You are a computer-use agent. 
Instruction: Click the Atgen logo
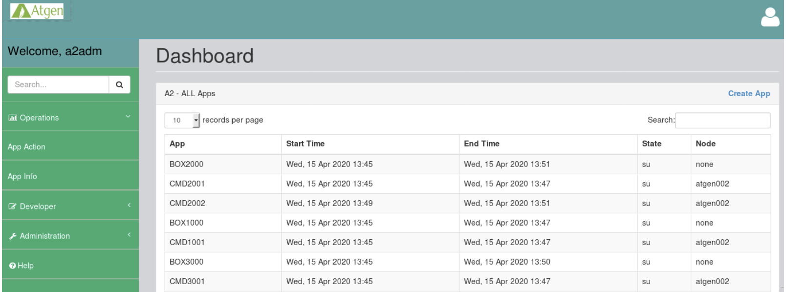(x=38, y=11)
